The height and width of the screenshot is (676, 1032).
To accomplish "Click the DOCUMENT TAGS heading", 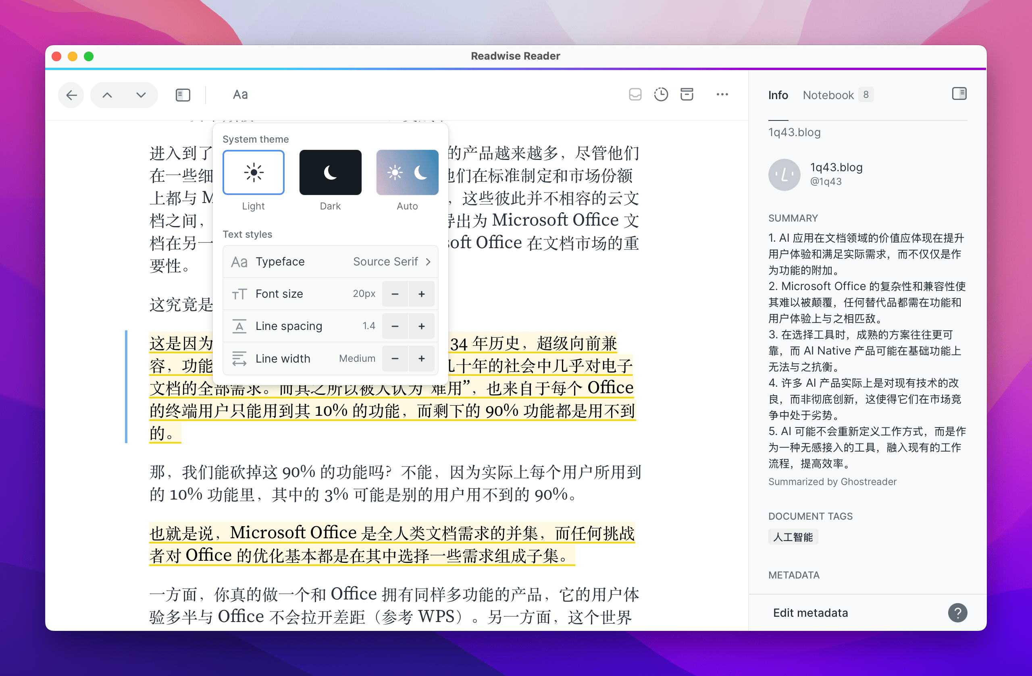I will pyautogui.click(x=810, y=516).
